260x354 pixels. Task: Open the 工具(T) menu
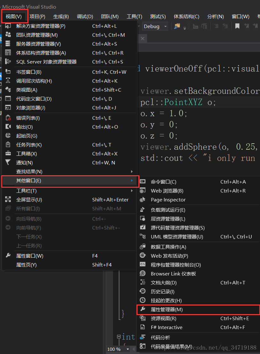point(134,17)
